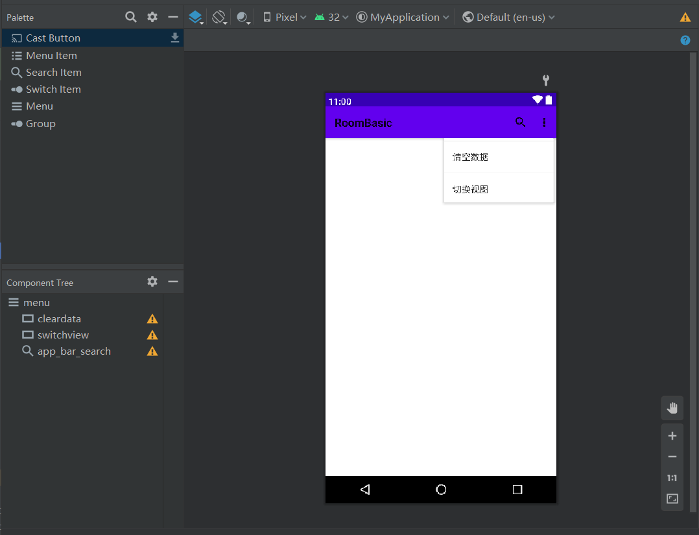Select Switch Item in the palette
The image size is (699, 535).
[x=93, y=89]
